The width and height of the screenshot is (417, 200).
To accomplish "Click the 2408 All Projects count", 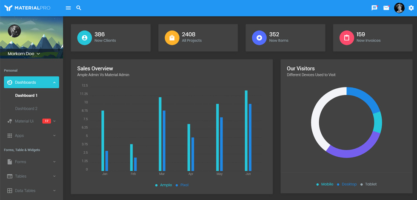I will pyautogui.click(x=189, y=34).
